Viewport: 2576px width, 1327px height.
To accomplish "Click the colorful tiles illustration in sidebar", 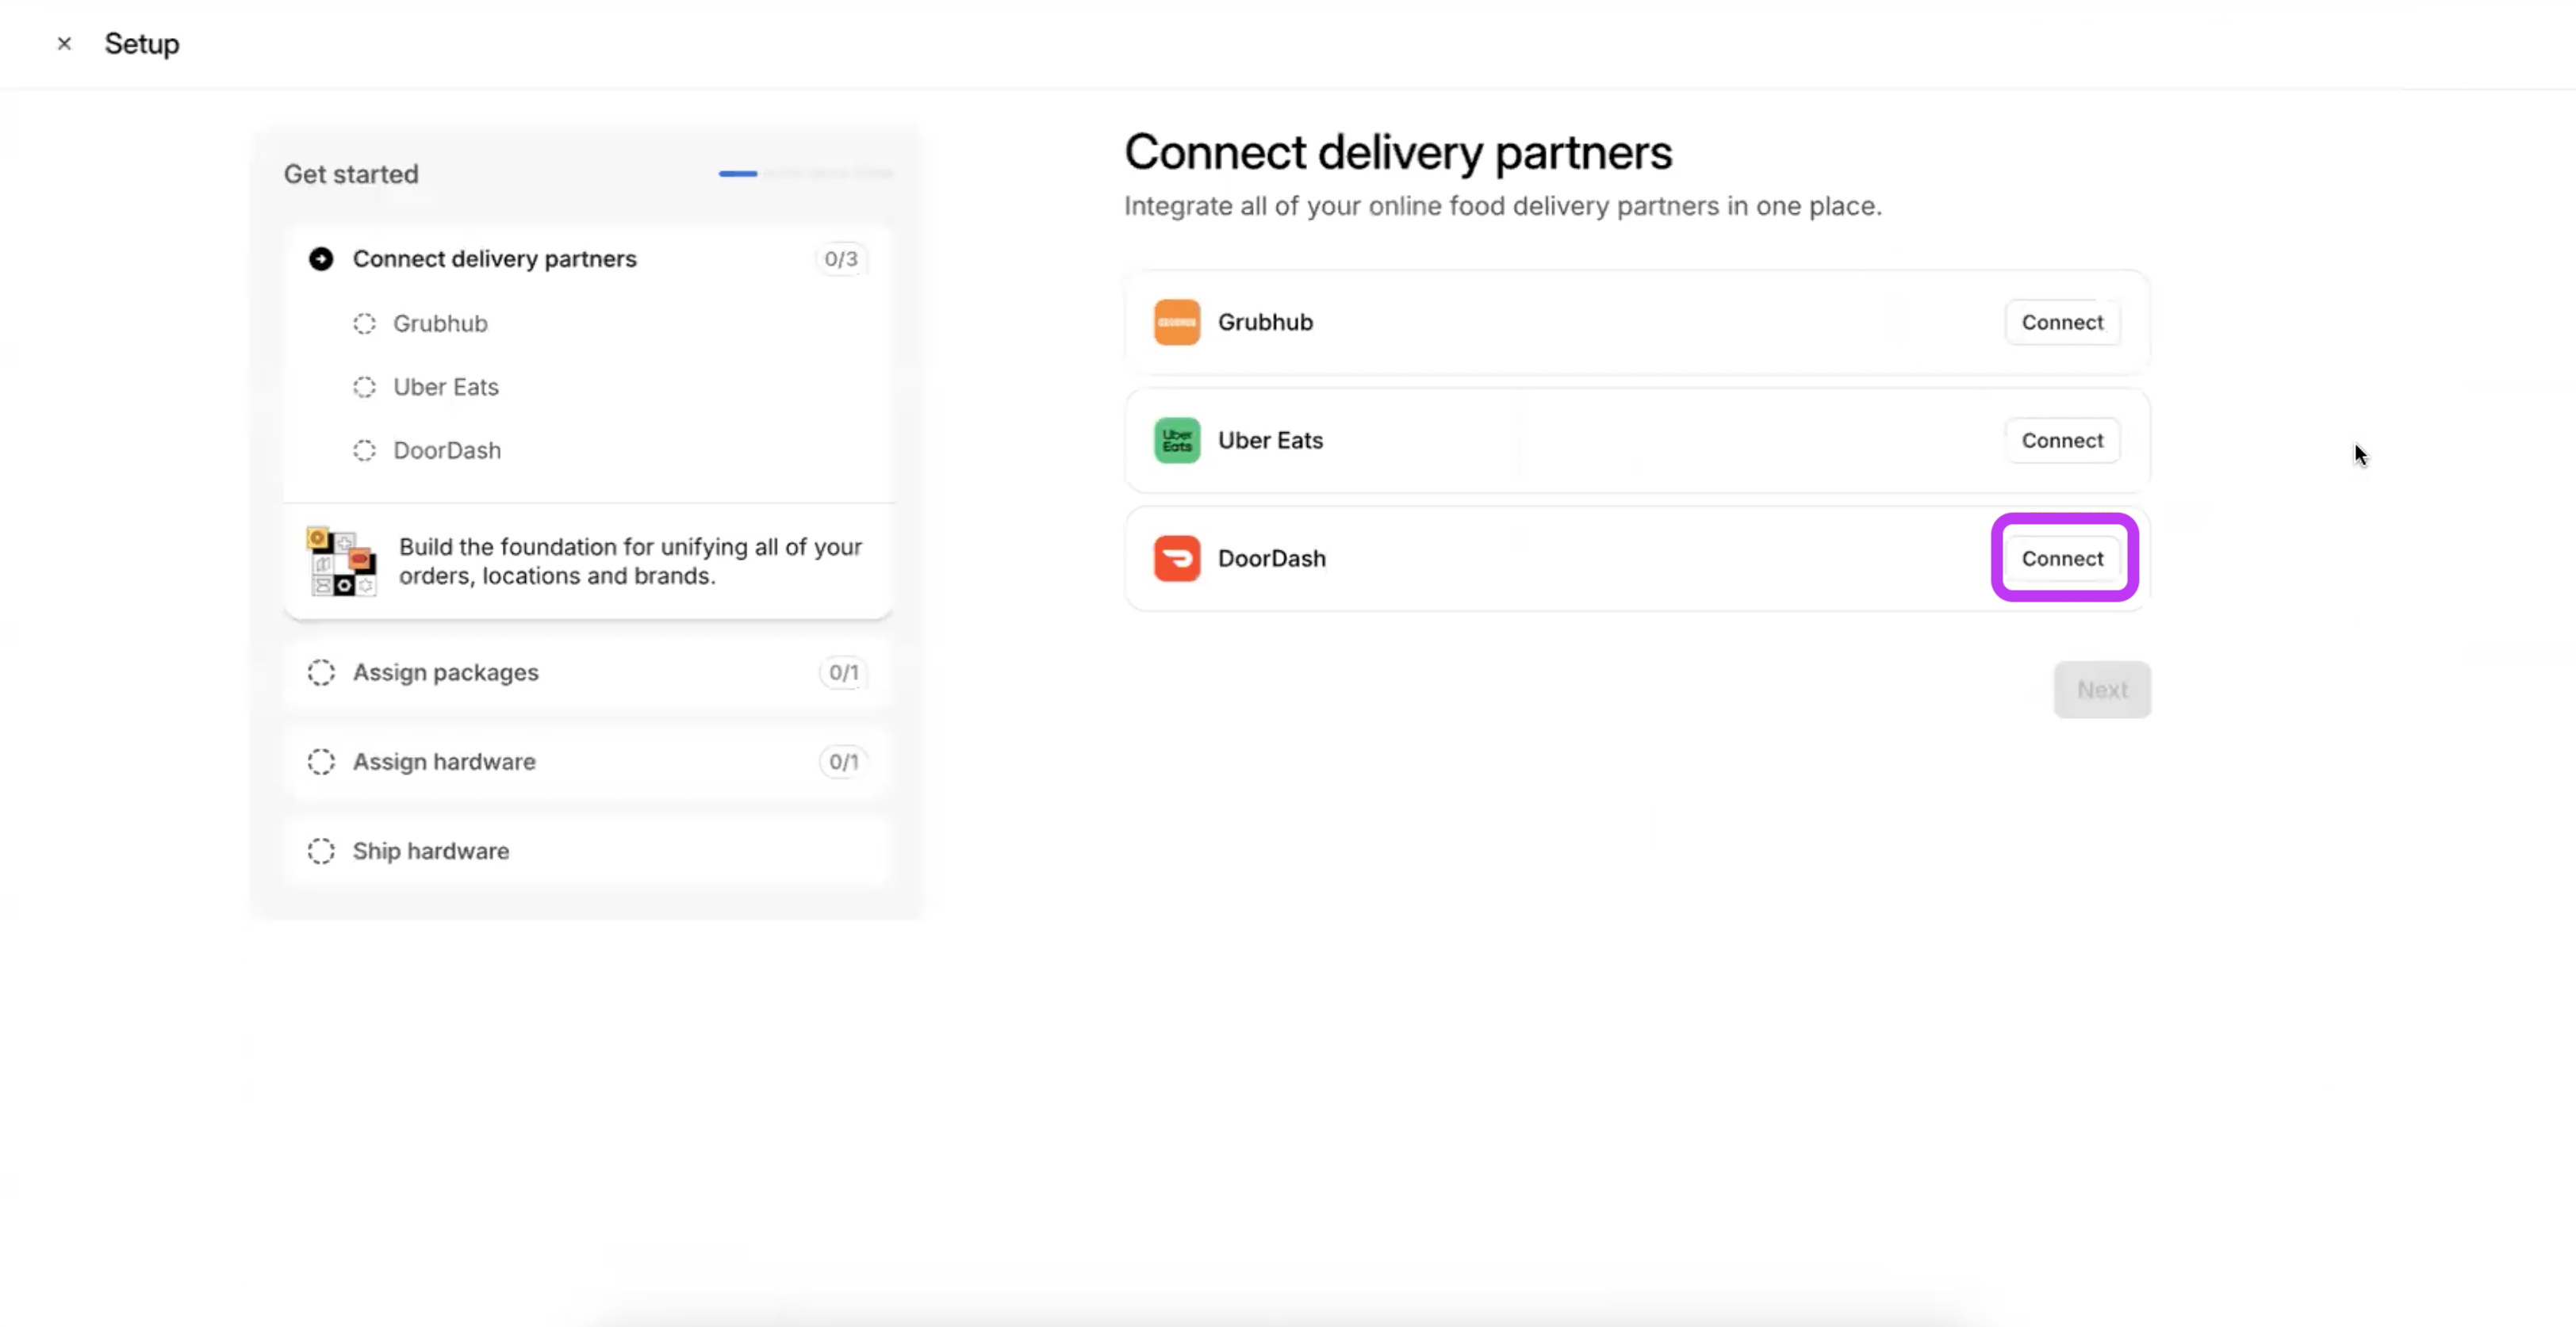I will pos(342,561).
